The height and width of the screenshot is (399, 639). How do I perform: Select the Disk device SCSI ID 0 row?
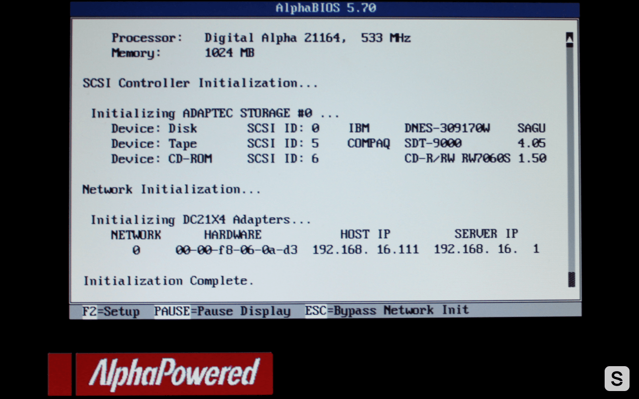(328, 128)
